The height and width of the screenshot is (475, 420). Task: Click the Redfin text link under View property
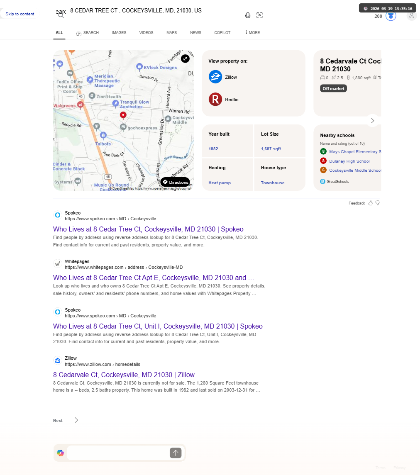pyautogui.click(x=232, y=100)
